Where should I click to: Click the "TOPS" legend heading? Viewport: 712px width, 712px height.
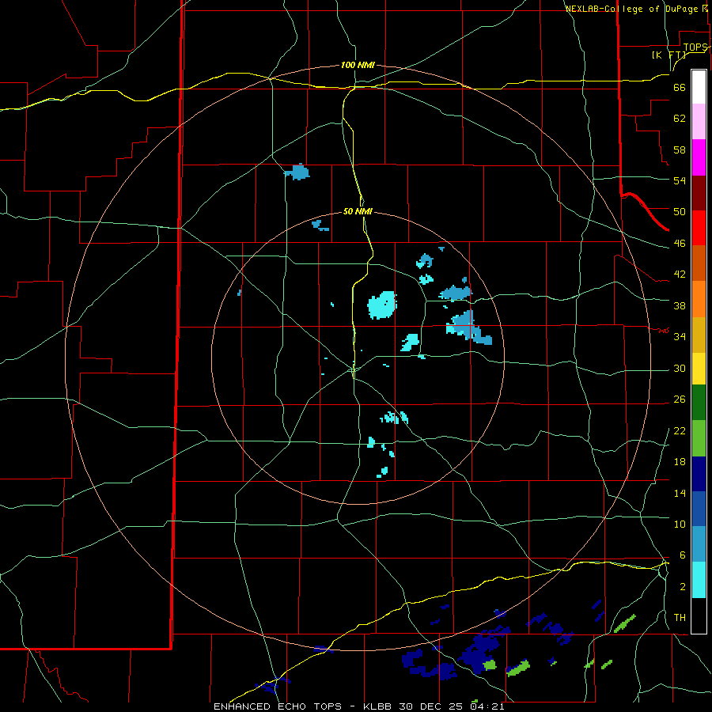coord(695,47)
